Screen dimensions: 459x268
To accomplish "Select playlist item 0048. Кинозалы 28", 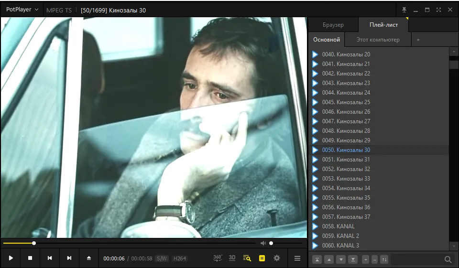I will [379, 131].
